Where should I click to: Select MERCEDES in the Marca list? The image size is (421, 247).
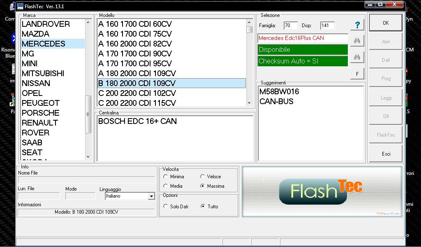tap(53, 44)
